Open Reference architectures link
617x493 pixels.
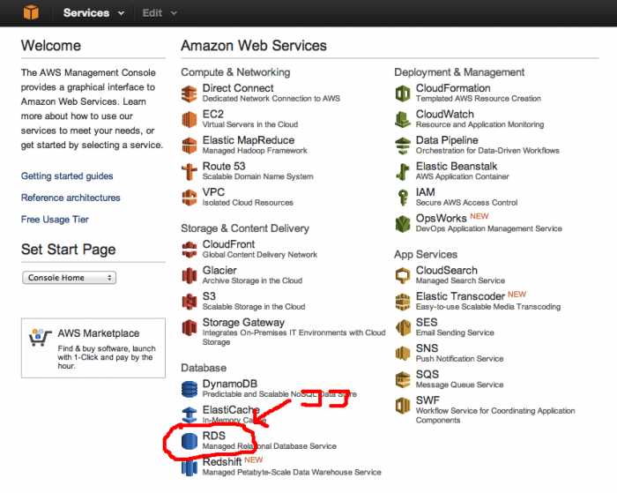[x=71, y=198]
